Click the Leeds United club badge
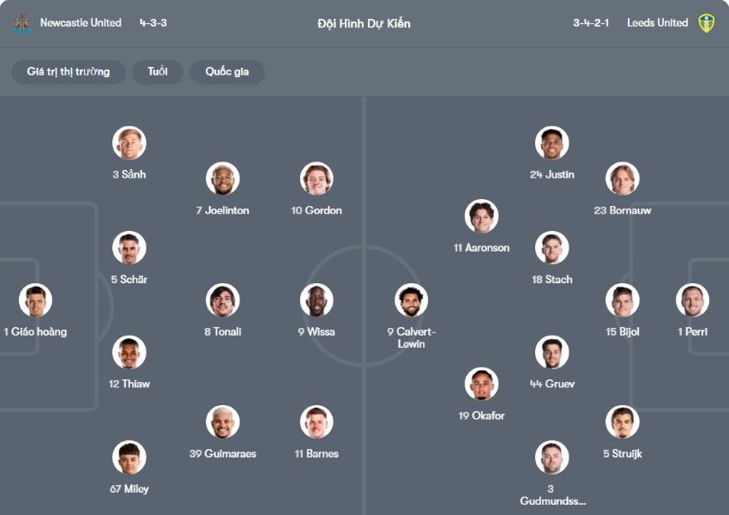This screenshot has height=515, width=729. click(x=708, y=22)
